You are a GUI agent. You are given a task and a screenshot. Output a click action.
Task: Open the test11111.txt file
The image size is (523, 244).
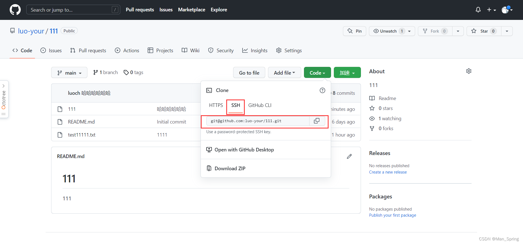point(82,135)
